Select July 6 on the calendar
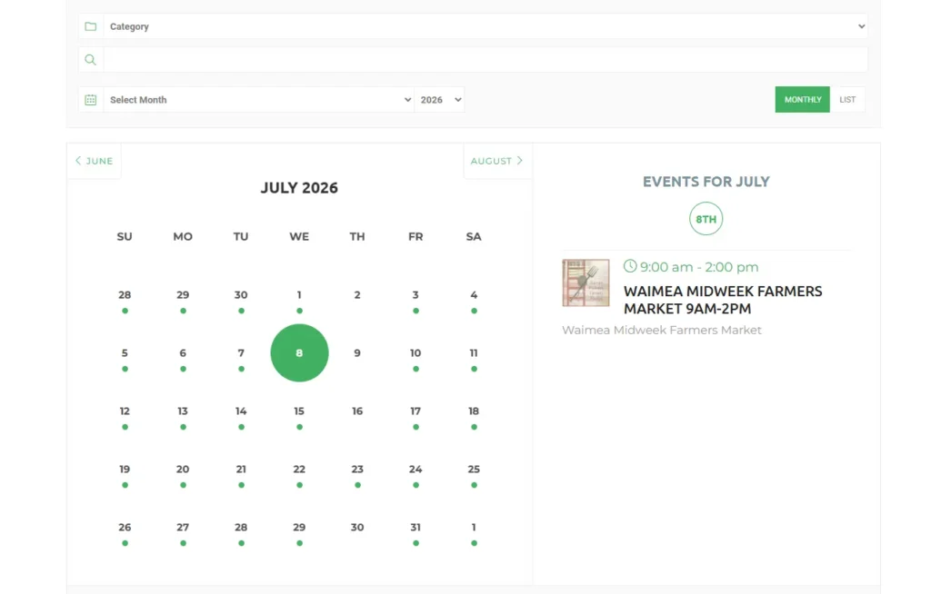 (183, 353)
